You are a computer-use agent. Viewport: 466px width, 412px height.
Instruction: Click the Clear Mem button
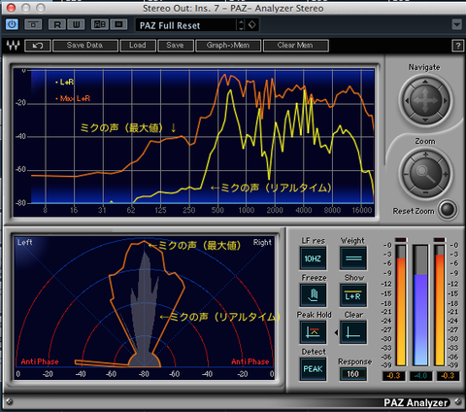pos(295,46)
